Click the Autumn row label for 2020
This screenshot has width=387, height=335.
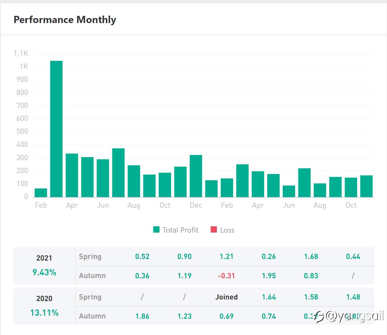(x=92, y=316)
